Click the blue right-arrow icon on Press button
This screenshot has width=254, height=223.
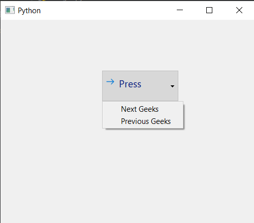[x=110, y=82]
